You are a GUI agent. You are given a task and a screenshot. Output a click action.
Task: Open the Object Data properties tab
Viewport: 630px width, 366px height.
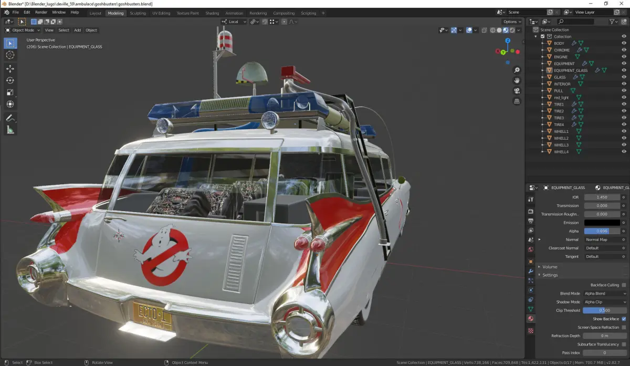tap(531, 309)
